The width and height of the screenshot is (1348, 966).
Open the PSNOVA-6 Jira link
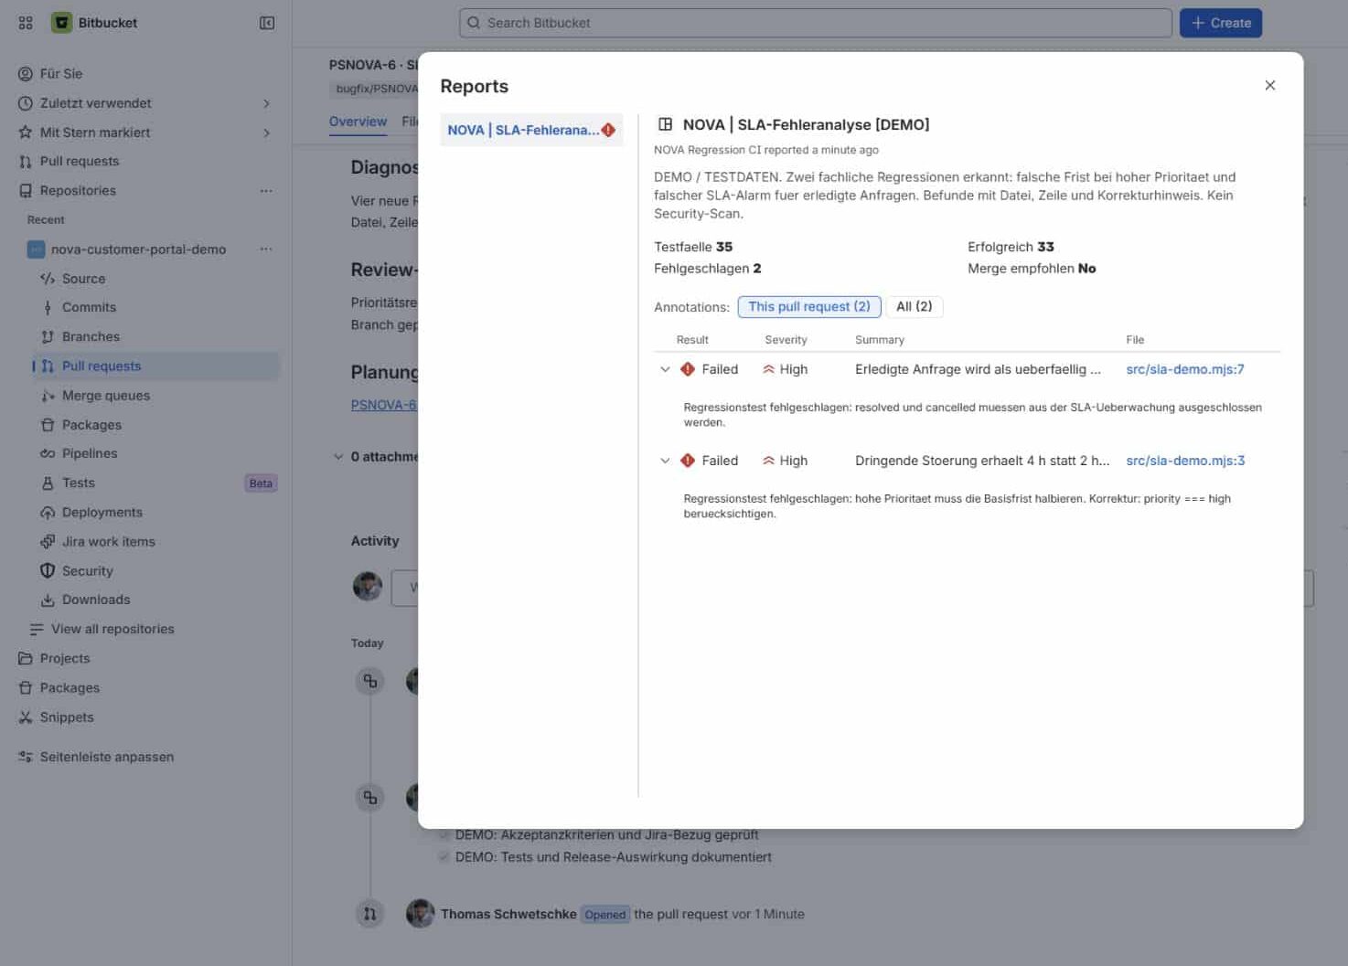[x=383, y=405]
